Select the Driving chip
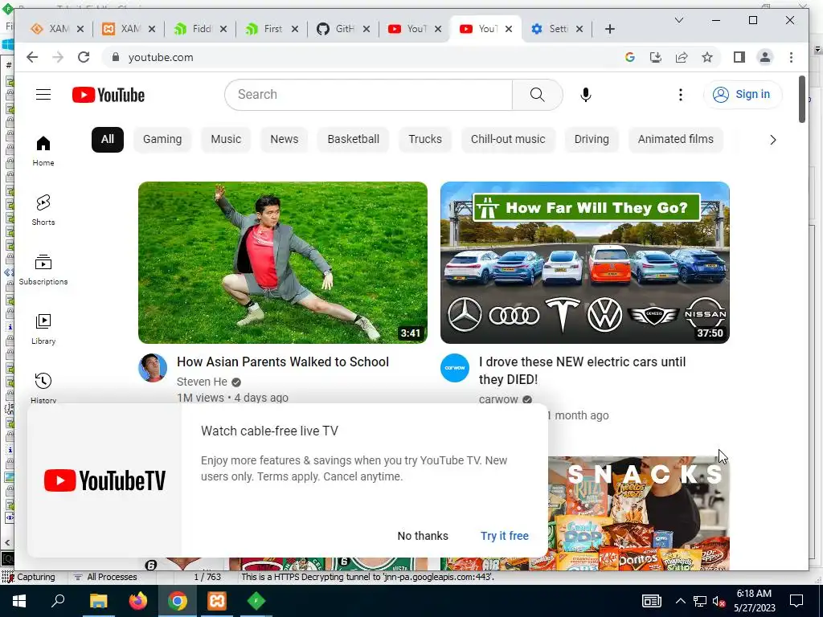The width and height of the screenshot is (823, 617). [592, 139]
